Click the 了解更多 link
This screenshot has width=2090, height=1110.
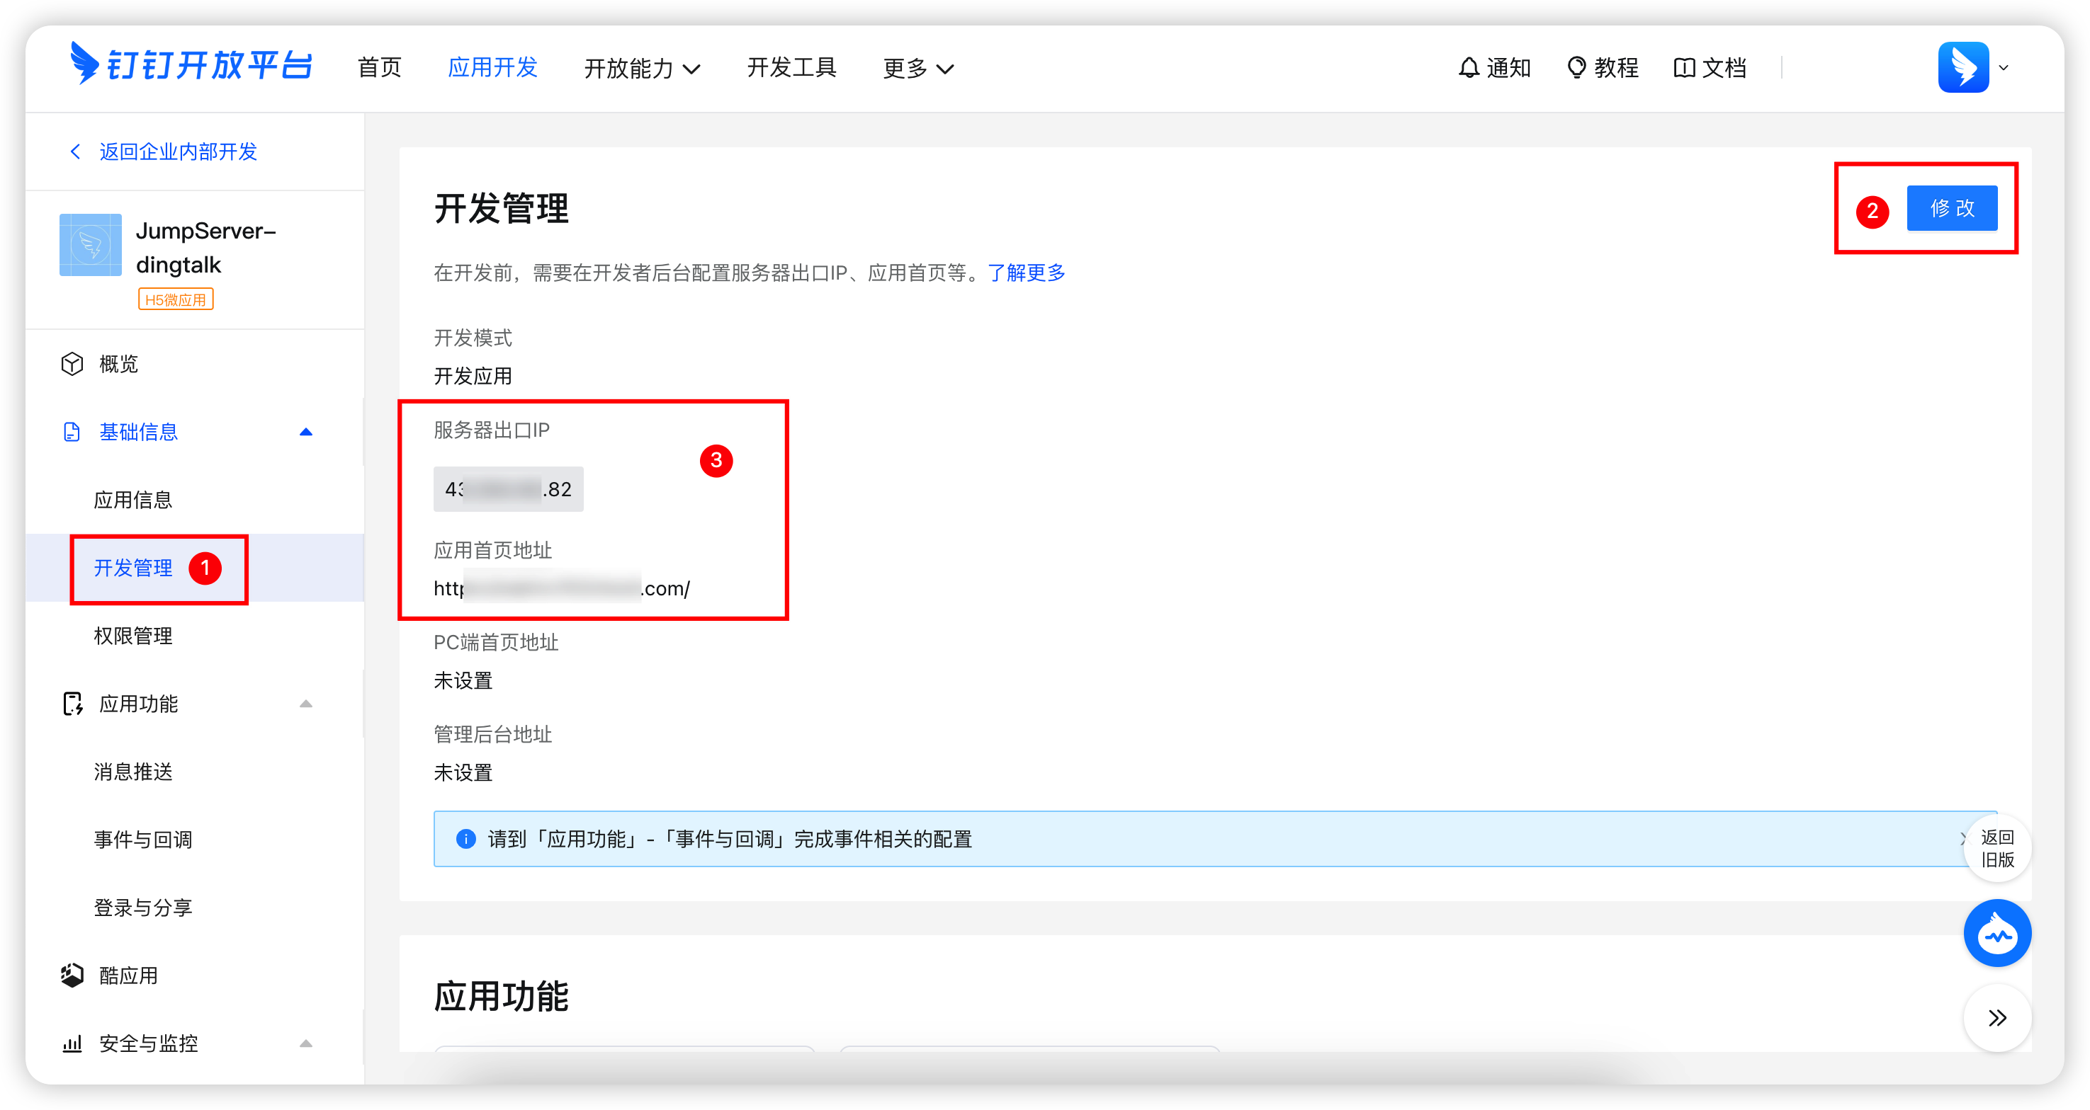(x=1027, y=273)
